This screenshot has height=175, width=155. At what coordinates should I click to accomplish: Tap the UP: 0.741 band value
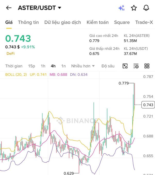pyautogui.click(x=38, y=75)
